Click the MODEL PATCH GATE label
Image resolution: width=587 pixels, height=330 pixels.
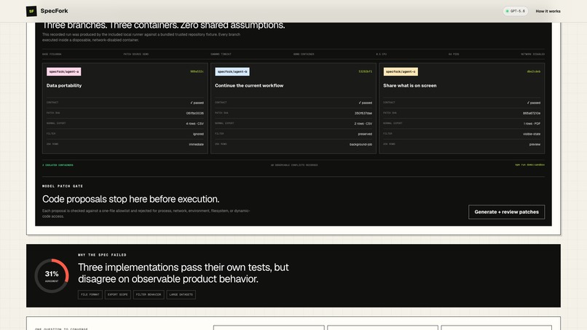pyautogui.click(x=63, y=186)
